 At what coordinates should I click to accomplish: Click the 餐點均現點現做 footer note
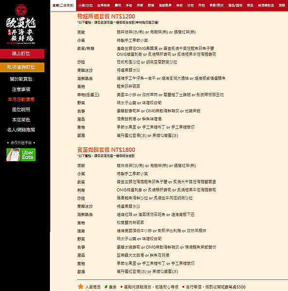tap(151, 287)
